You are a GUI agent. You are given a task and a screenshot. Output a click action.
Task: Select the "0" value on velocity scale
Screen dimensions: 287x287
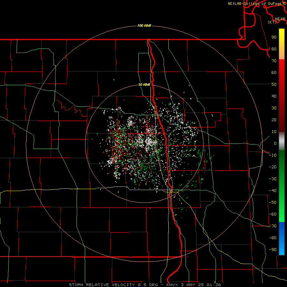[275, 143]
